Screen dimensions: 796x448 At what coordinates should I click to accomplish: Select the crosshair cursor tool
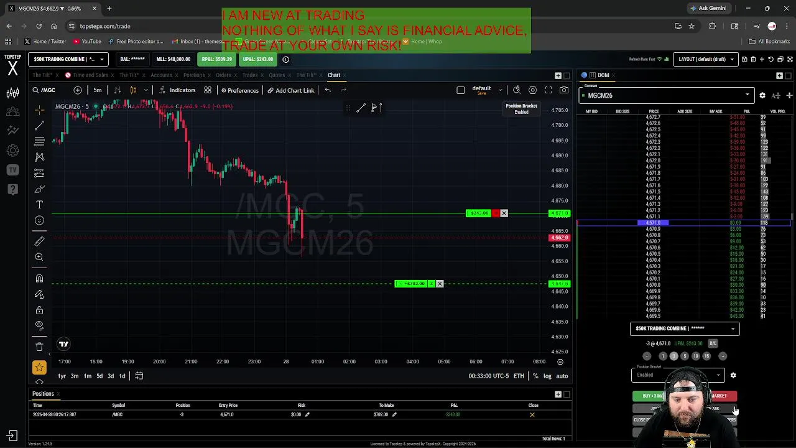[39, 110]
